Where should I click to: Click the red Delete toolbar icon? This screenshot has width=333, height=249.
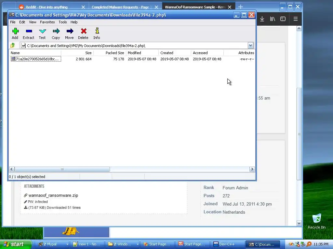point(83,33)
